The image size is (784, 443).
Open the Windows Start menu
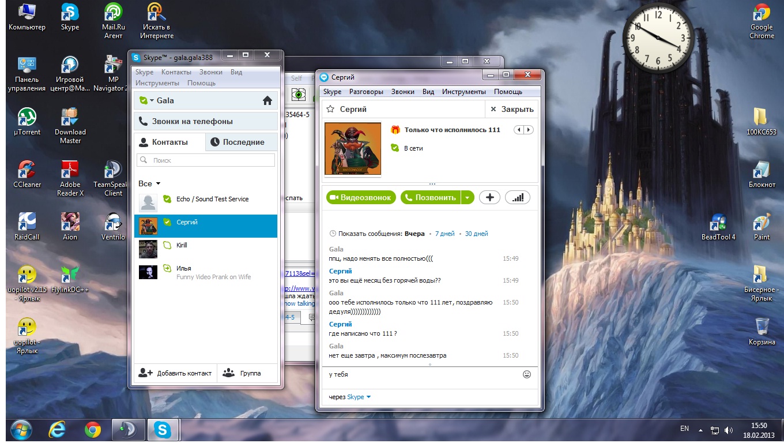[21, 430]
